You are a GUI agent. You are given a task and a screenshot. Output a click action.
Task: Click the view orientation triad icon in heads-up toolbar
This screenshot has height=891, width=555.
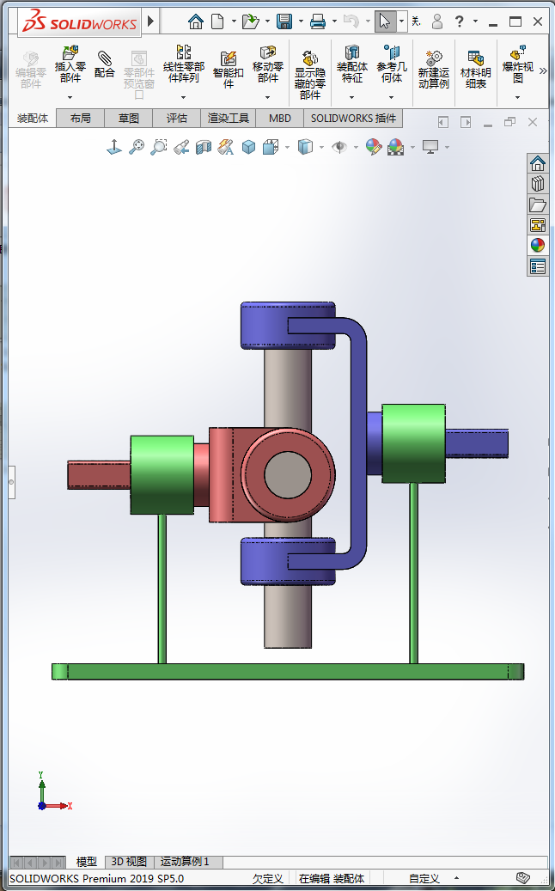114,147
